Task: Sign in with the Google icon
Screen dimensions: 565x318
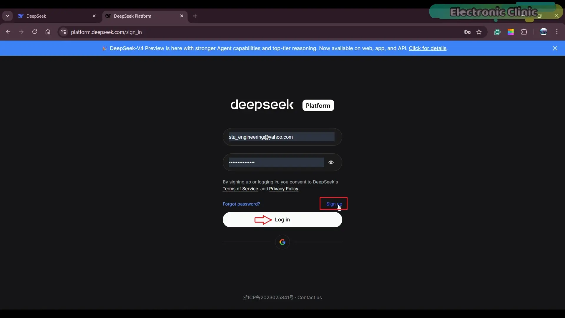Action: point(282,242)
